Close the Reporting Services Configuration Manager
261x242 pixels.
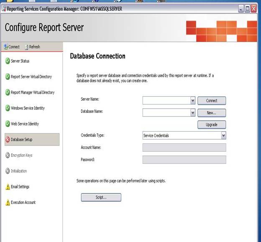254,9
